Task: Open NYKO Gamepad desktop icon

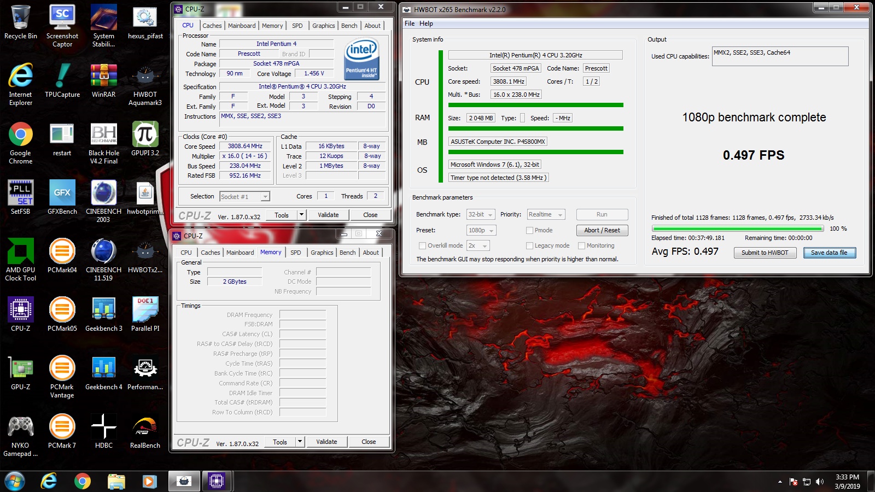Action: 21,435
